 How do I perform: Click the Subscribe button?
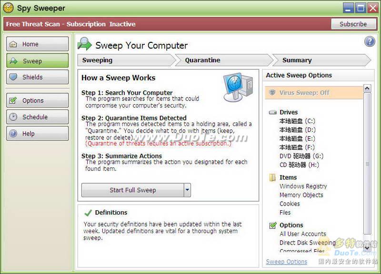click(353, 24)
